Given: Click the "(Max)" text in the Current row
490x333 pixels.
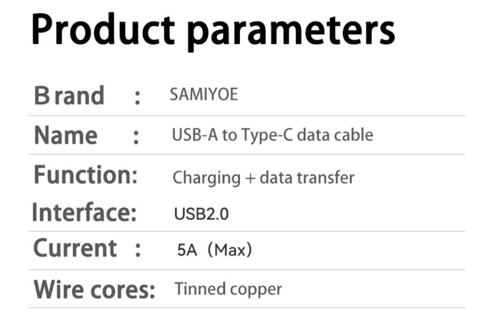Looking at the screenshot, I should point(229,250).
